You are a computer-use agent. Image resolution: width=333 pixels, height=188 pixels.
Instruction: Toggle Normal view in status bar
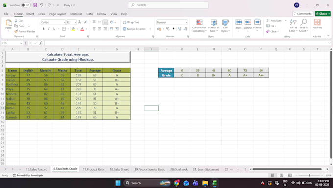pyautogui.click(x=272, y=175)
